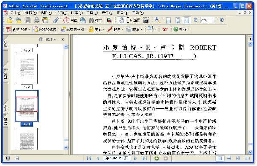Image resolution: width=257 pixels, height=166 pixels.
Task: Click the trash icon in Pages panel
Action: point(41,39)
